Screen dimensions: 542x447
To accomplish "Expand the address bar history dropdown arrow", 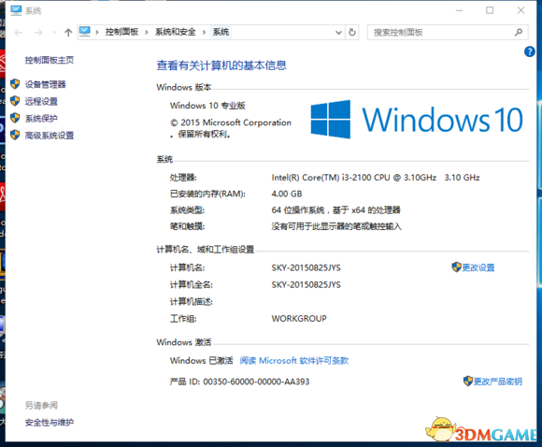I will 338,33.
